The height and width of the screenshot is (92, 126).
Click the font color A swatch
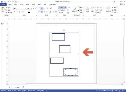[x=29, y=12]
